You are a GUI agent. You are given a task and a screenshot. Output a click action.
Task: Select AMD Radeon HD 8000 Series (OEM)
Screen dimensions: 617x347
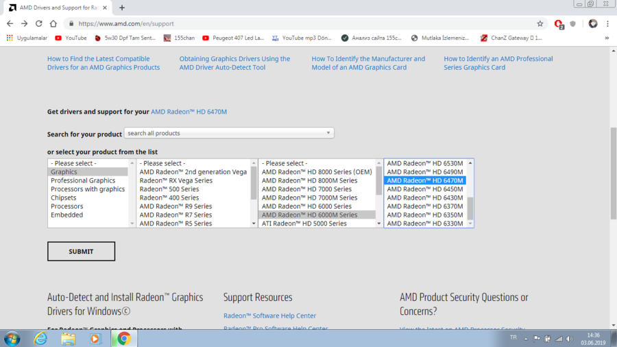[317, 172]
